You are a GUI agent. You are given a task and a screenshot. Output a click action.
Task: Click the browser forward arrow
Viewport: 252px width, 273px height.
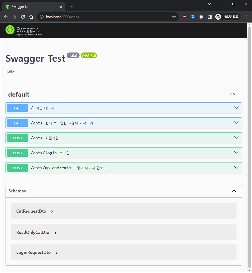coord(14,17)
